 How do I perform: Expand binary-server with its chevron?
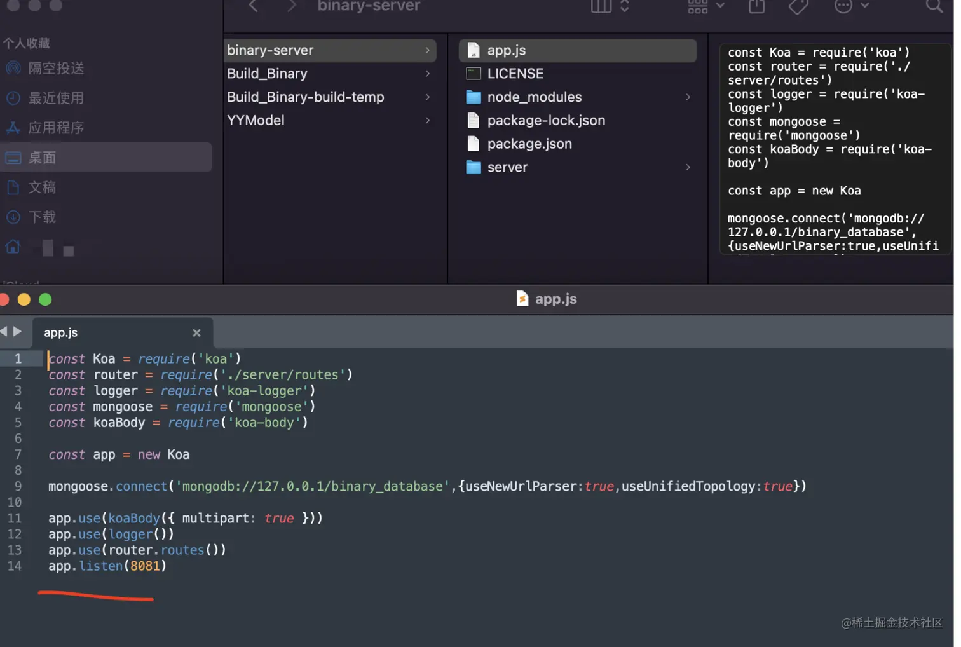click(x=427, y=50)
